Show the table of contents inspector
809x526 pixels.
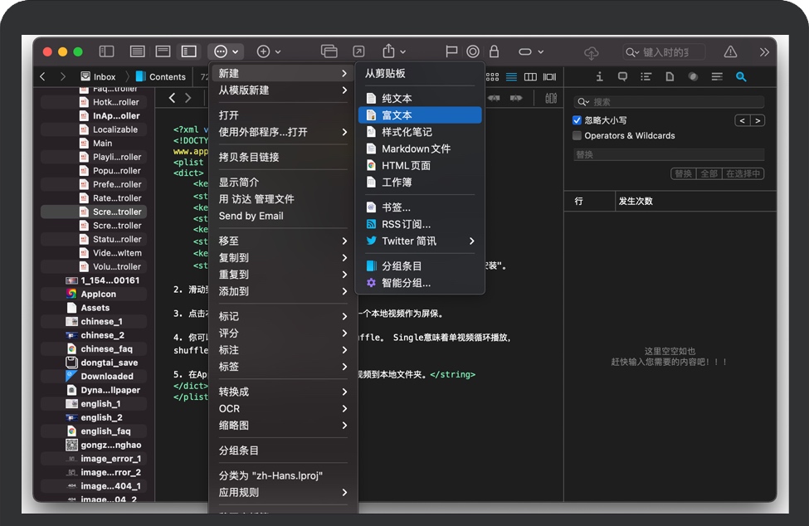tap(646, 77)
